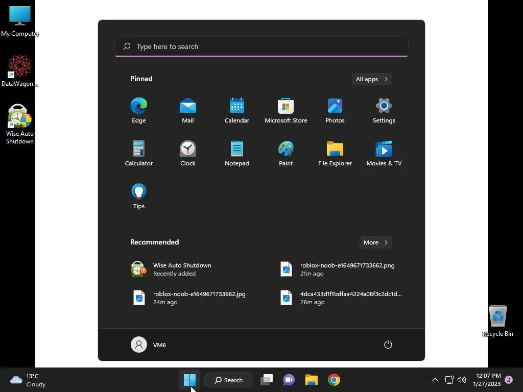Open roblox-noob-e1649671733662.jpg recommended file
The image size is (523, 392).
188,298
